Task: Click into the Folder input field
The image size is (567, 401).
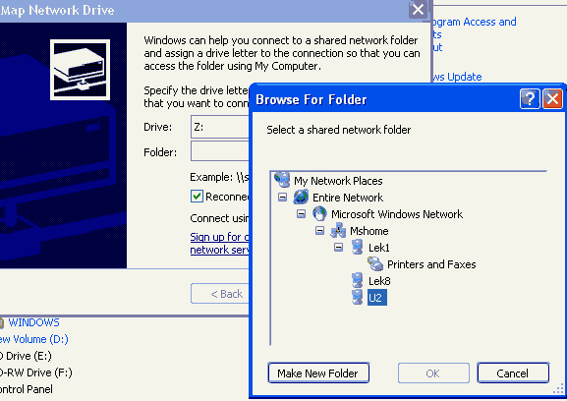Action: 220,151
